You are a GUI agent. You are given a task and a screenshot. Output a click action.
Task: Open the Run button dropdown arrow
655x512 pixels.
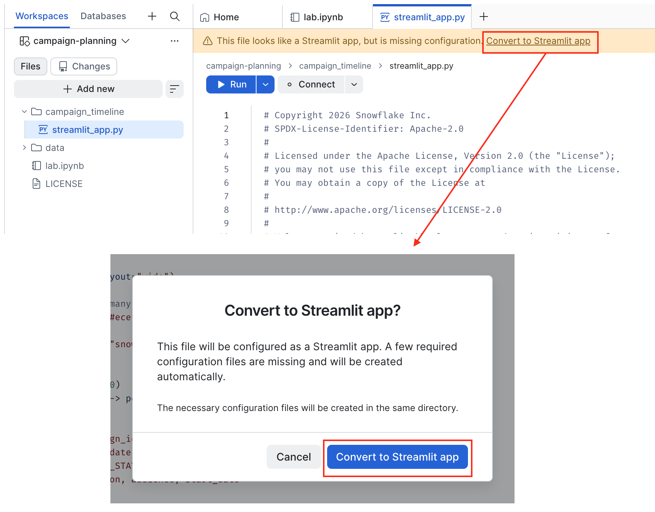tap(266, 84)
